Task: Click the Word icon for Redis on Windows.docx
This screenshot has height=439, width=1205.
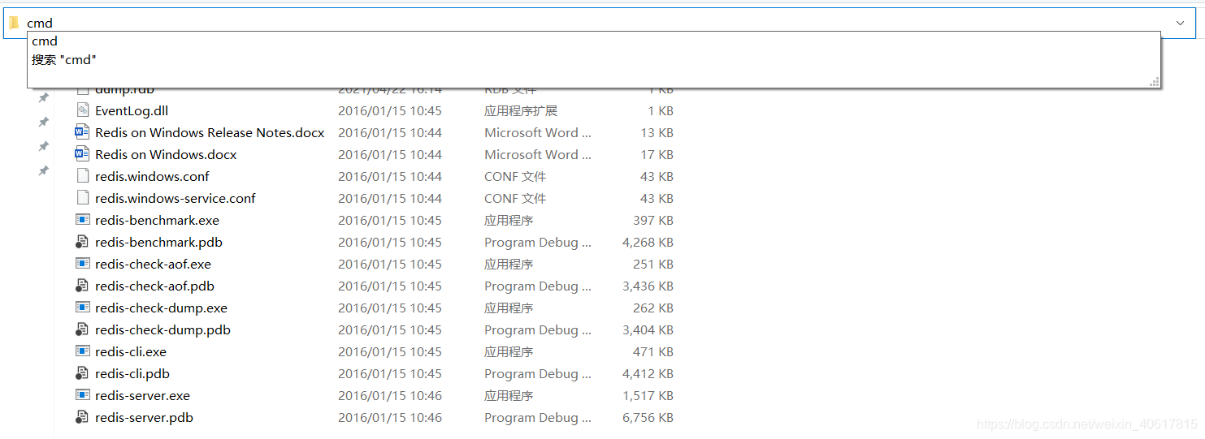Action: 82,154
